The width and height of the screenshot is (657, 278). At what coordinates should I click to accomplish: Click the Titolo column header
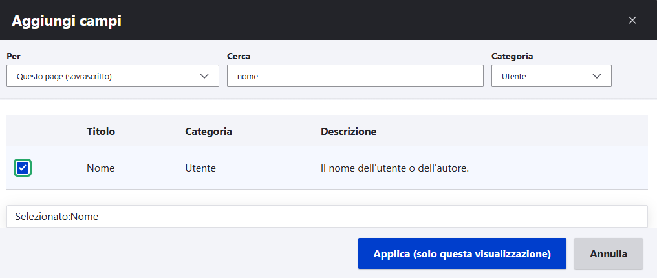click(101, 131)
